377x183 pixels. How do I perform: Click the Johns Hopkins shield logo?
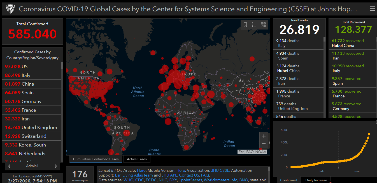pos(10,9)
